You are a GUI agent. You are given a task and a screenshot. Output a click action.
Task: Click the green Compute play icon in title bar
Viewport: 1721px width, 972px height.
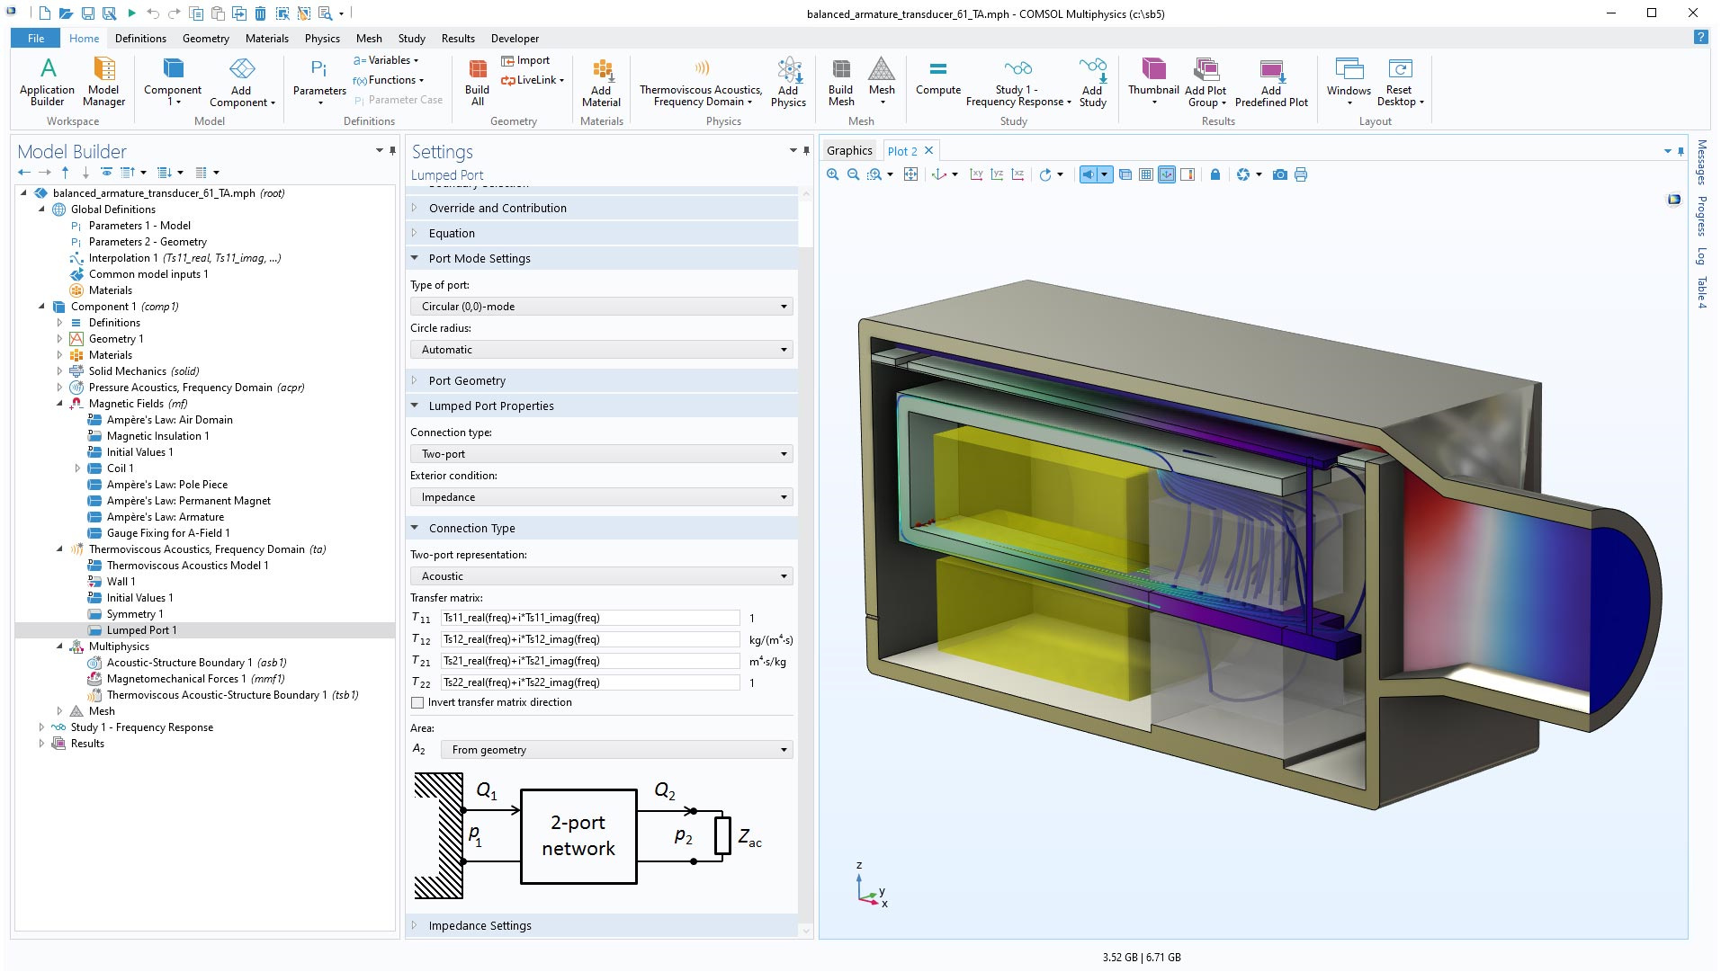click(x=131, y=13)
